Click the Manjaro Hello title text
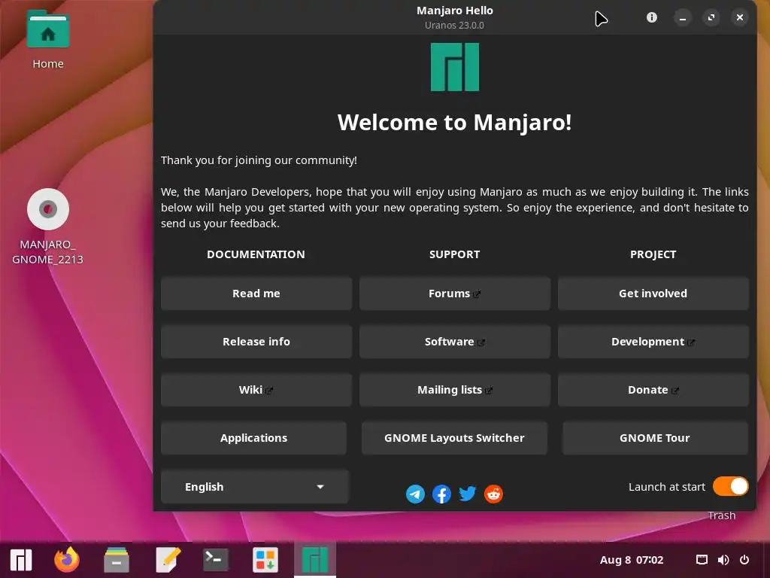The image size is (770, 578). [x=455, y=11]
